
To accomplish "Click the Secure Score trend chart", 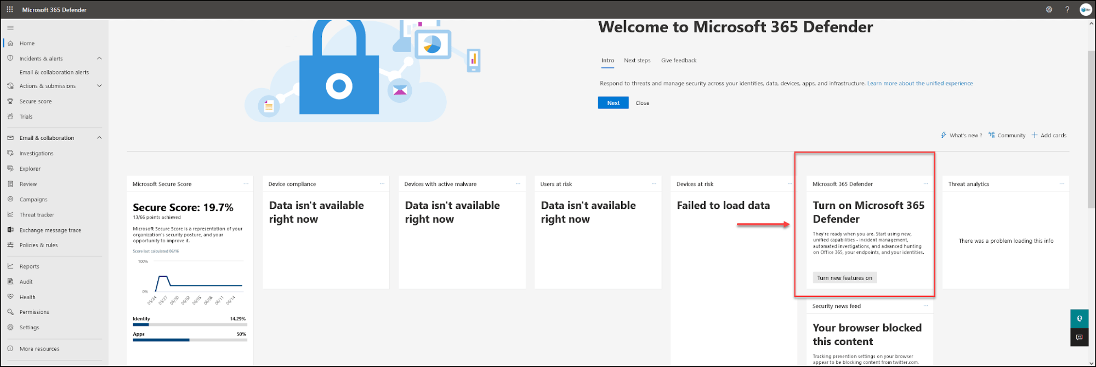I will [190, 283].
